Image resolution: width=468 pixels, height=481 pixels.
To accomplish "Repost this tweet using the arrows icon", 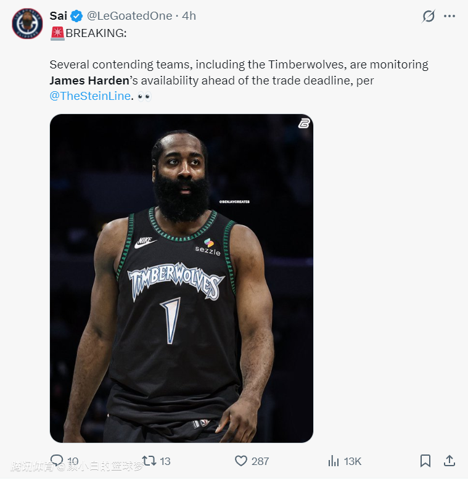I will click(149, 460).
